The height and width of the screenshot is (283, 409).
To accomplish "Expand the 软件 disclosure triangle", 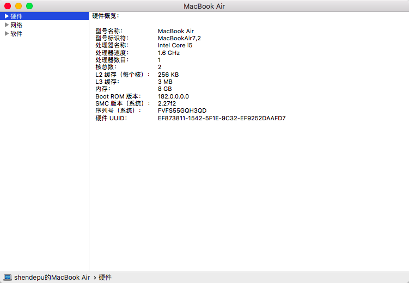I will [7, 34].
